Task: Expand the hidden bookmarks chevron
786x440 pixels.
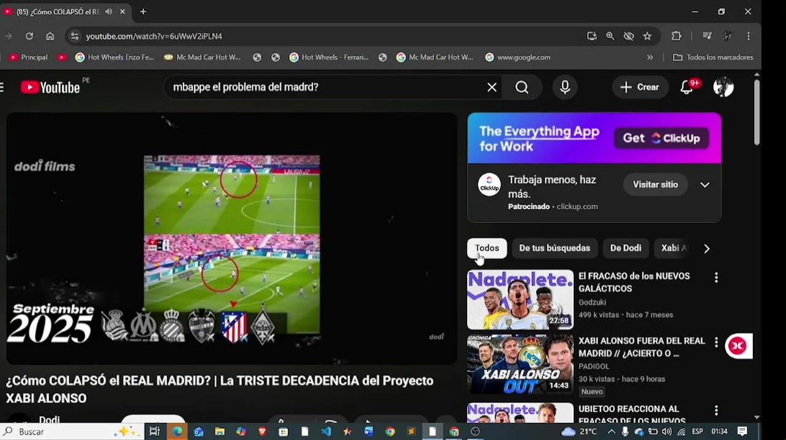Action: [650, 57]
